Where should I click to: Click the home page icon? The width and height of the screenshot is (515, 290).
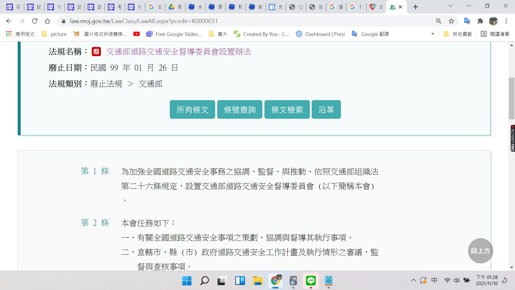47,21
